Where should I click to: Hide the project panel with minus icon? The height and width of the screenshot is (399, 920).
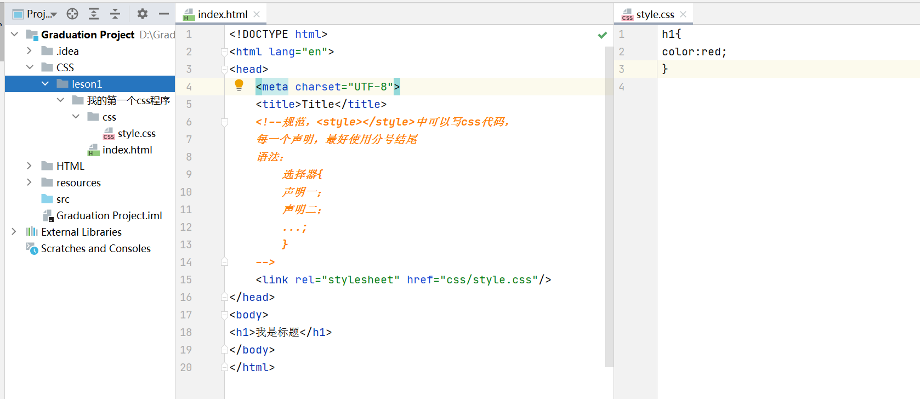(x=164, y=14)
